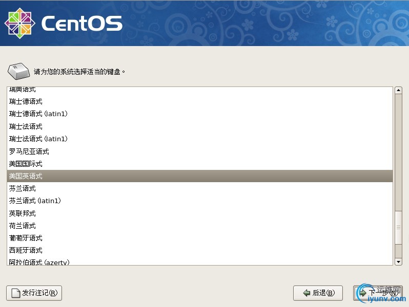Choose the highlighted 美国英语式 entry
Image resolution: width=409 pixels, height=307 pixels.
(x=26, y=176)
